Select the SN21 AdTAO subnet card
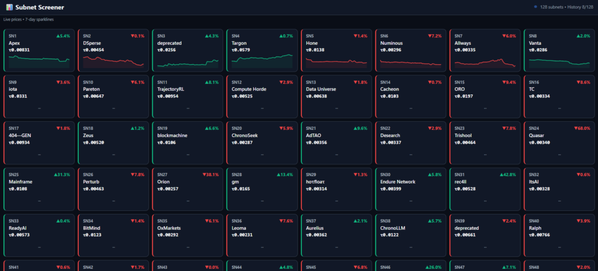The height and width of the screenshot is (271, 598). tap(336, 143)
